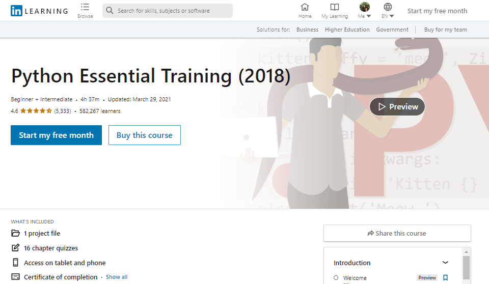The image size is (489, 284).
Task: Click the blue Start my free month button
Action: (56, 135)
